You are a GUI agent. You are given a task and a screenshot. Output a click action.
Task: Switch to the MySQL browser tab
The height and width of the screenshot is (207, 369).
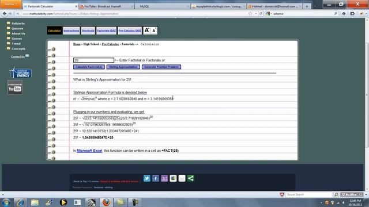point(163,6)
